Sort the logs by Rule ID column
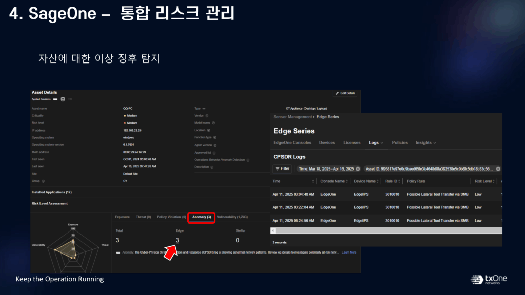Screen dimensions: 525x295 coord(400,181)
